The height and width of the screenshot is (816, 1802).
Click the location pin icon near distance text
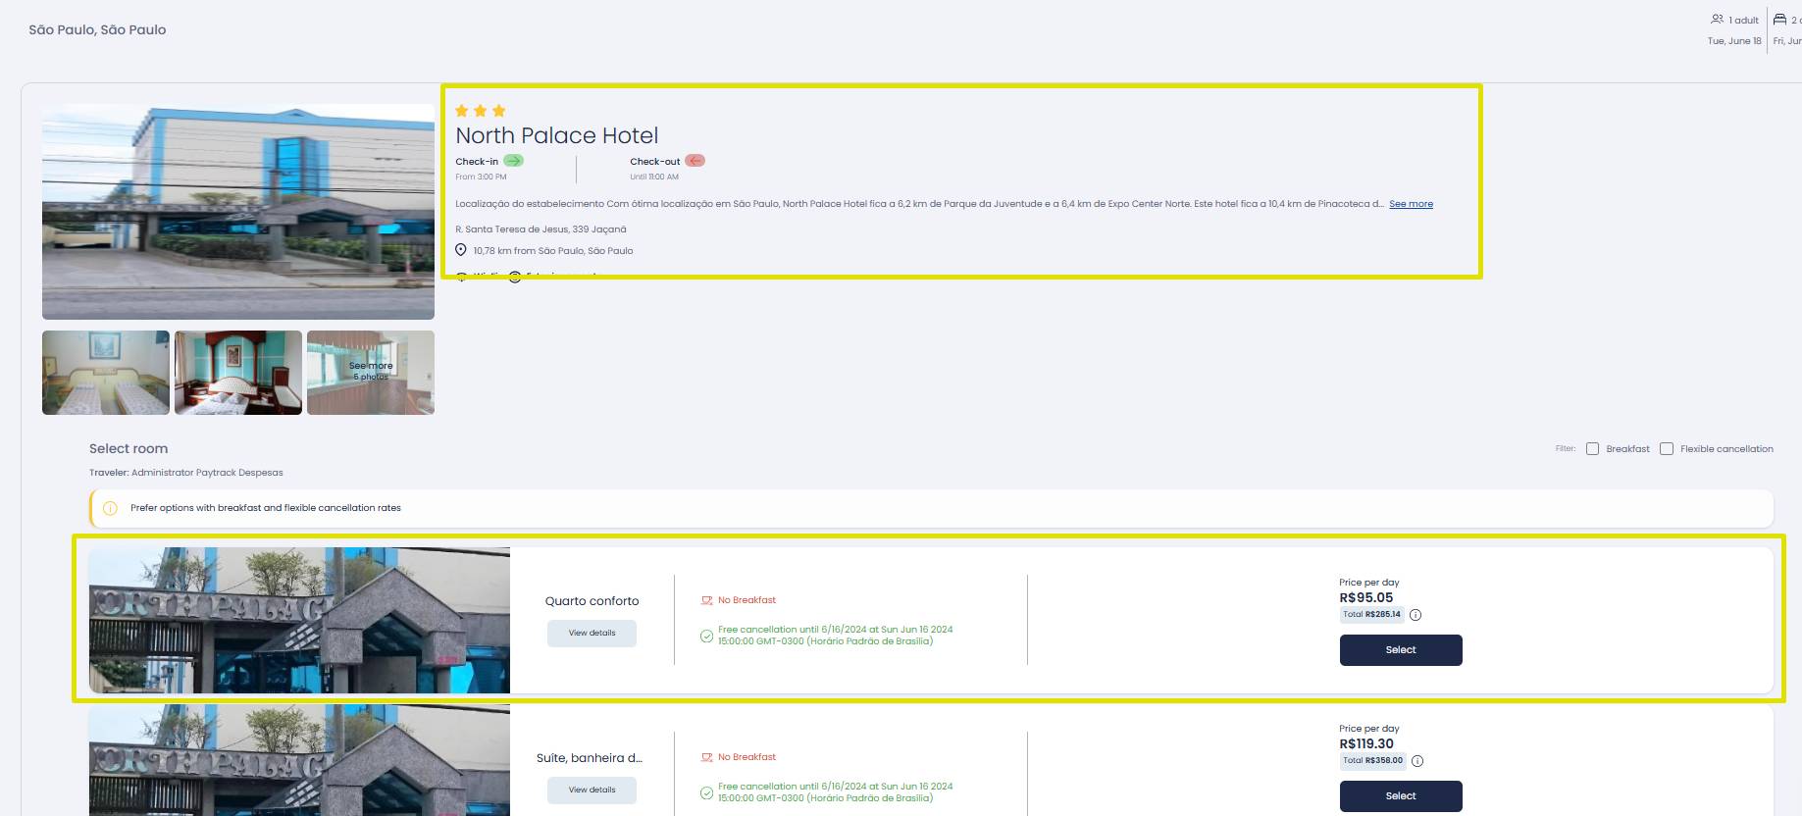point(461,250)
